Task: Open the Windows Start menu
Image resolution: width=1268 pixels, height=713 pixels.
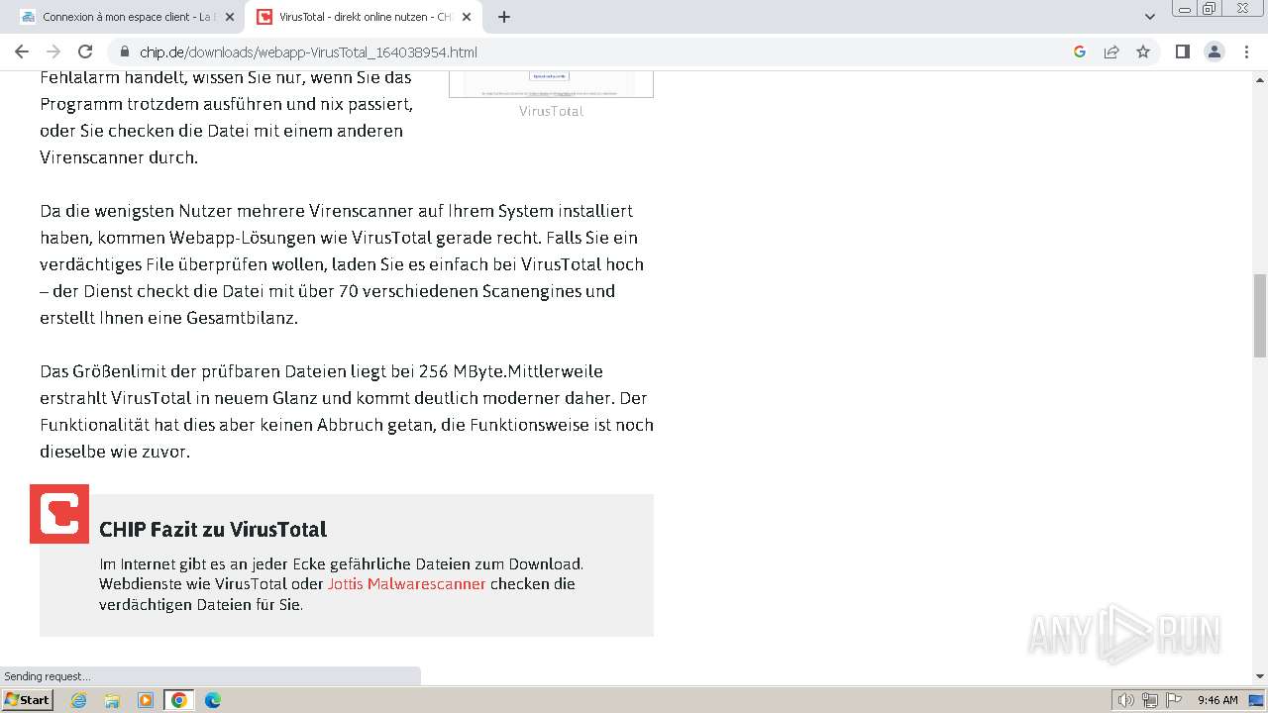Action: [x=27, y=700]
